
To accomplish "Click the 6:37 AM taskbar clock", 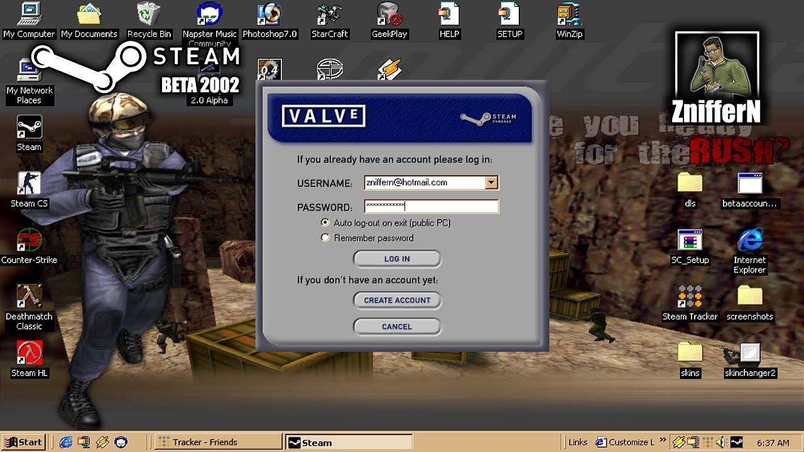I will tap(773, 443).
